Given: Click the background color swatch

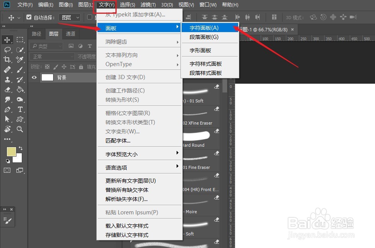Looking at the screenshot, I should (18, 158).
